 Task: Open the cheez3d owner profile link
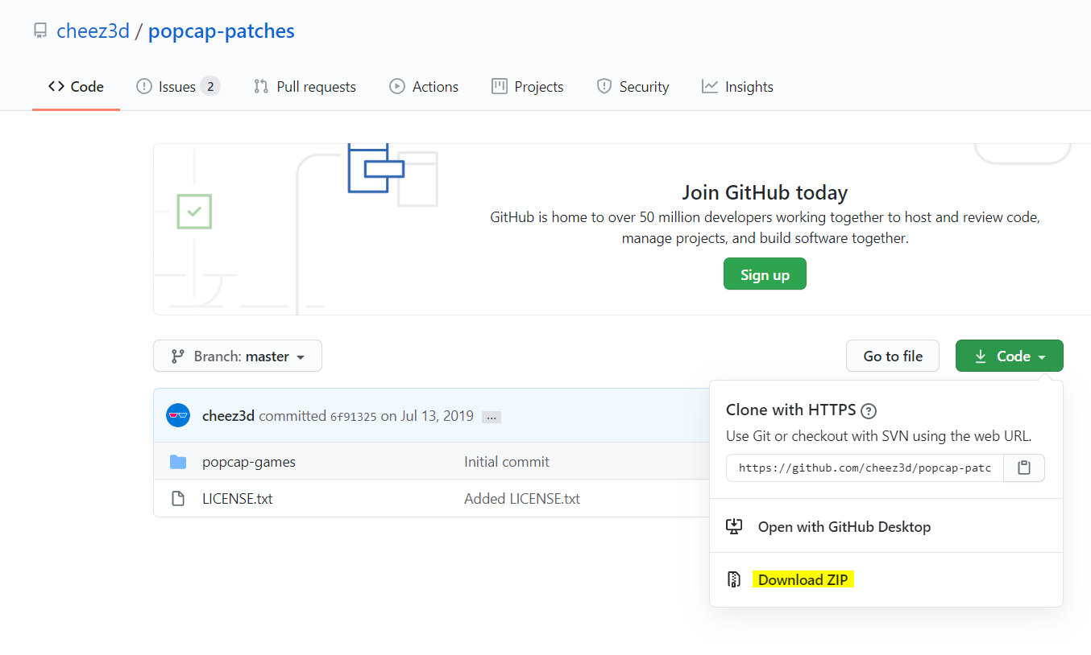pos(93,31)
